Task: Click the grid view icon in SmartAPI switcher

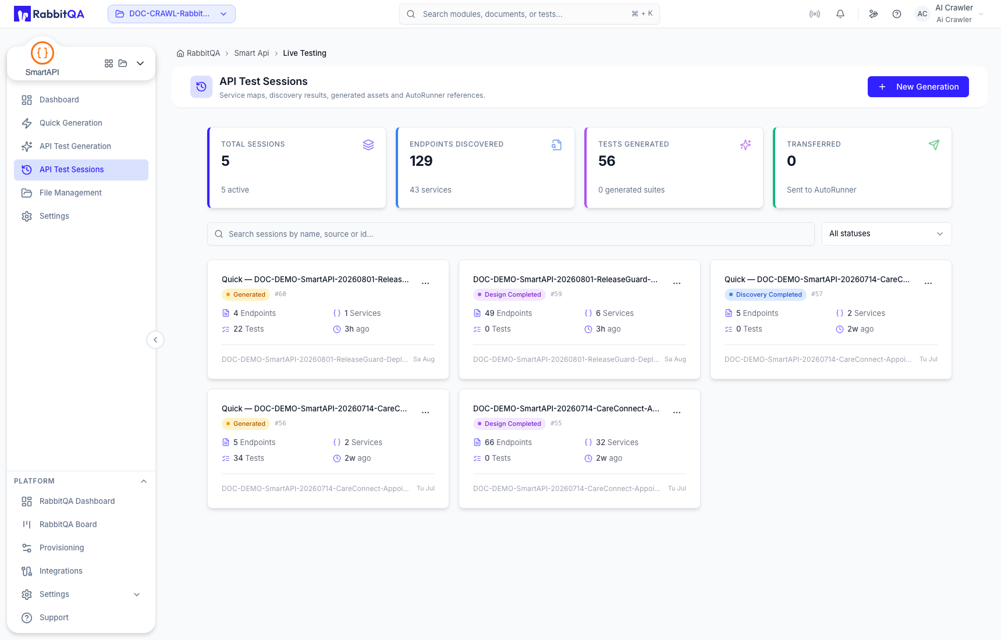Action: [109, 63]
